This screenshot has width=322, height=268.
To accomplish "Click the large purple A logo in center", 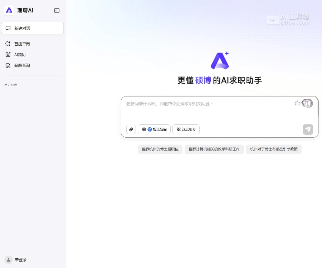I will click(220, 61).
